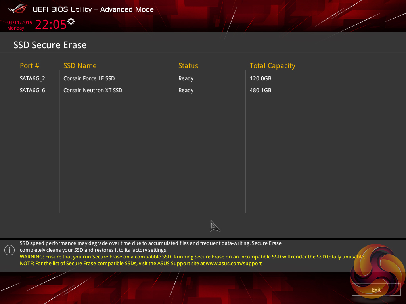Click the info icon beside the help text

tap(10, 250)
